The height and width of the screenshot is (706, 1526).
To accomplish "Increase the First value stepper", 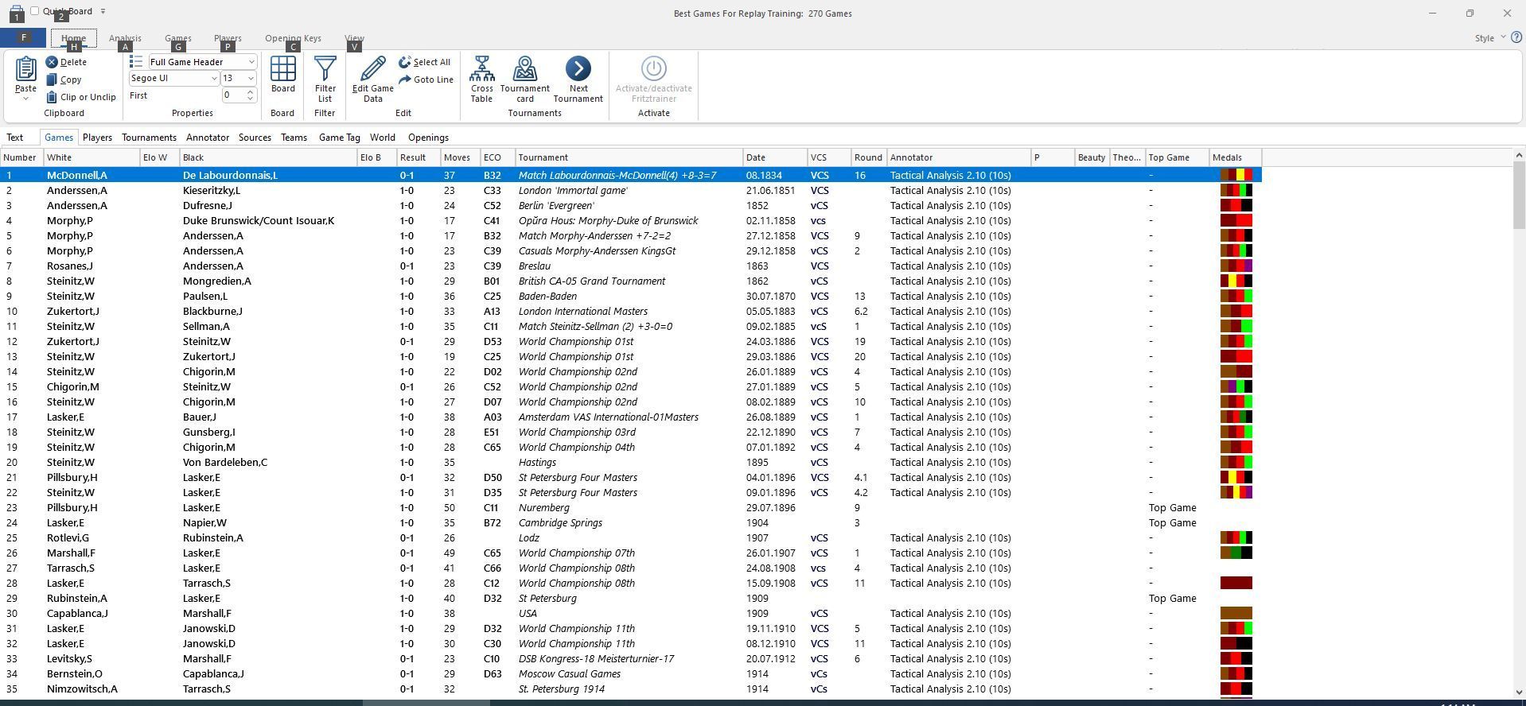I will (x=251, y=92).
